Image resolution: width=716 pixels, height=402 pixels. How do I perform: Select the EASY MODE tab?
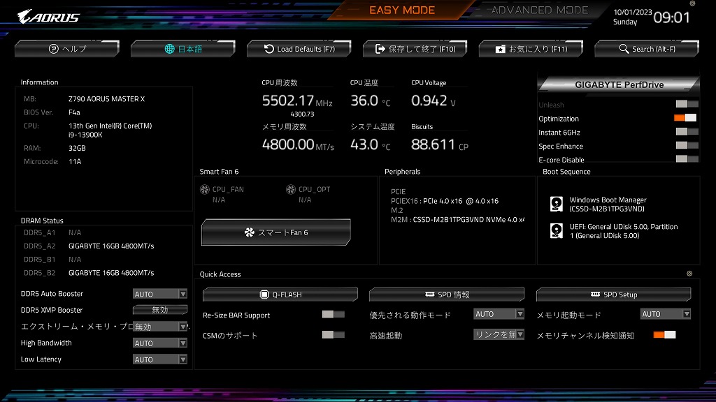402,10
